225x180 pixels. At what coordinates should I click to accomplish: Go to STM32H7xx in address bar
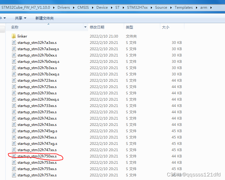point(137,8)
